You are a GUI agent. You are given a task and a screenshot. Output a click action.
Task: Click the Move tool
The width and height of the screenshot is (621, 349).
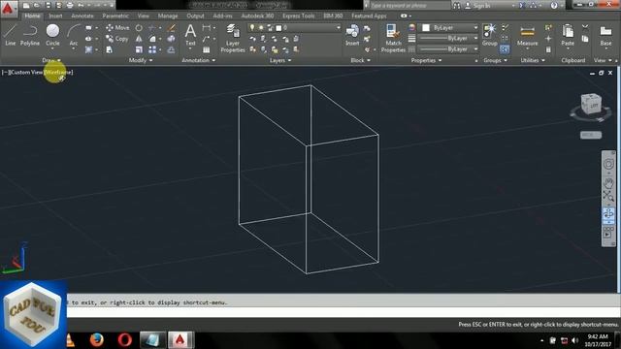(117, 28)
